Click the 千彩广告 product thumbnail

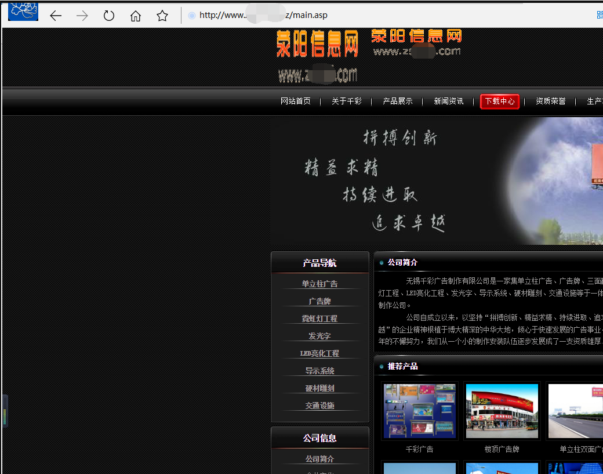[x=420, y=411]
